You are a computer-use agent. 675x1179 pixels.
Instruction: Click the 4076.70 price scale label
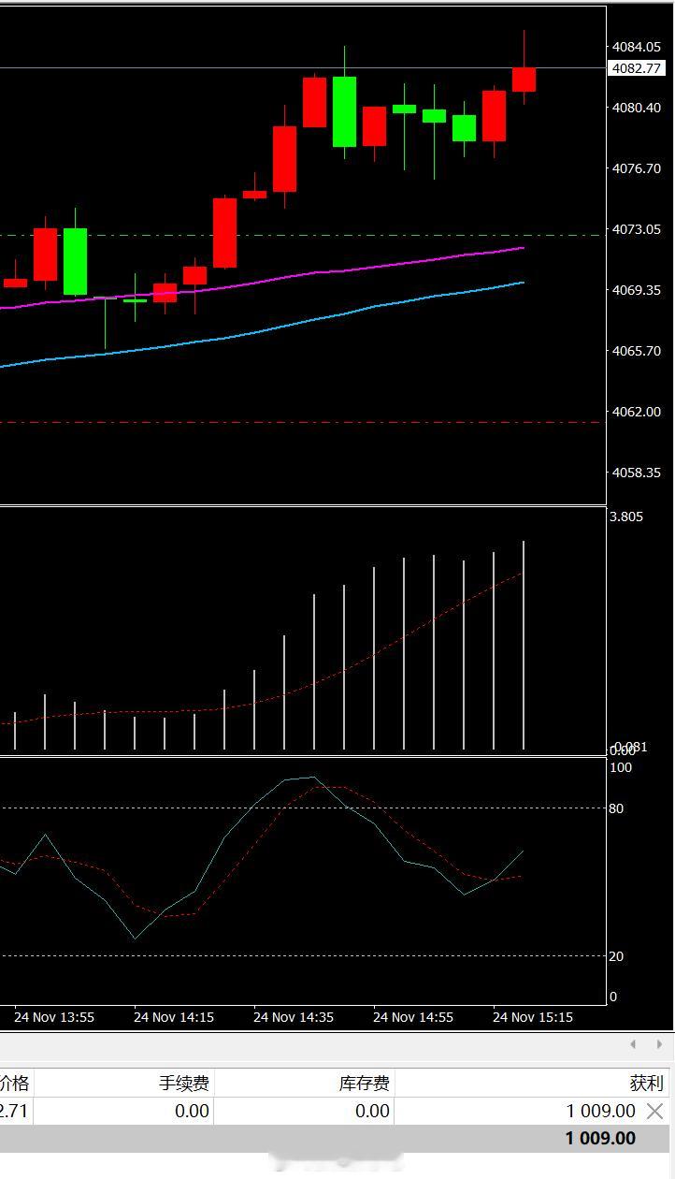637,168
